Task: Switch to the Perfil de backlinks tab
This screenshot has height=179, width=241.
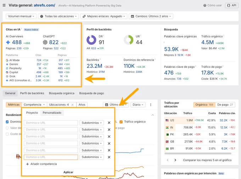Action: (x=32, y=93)
